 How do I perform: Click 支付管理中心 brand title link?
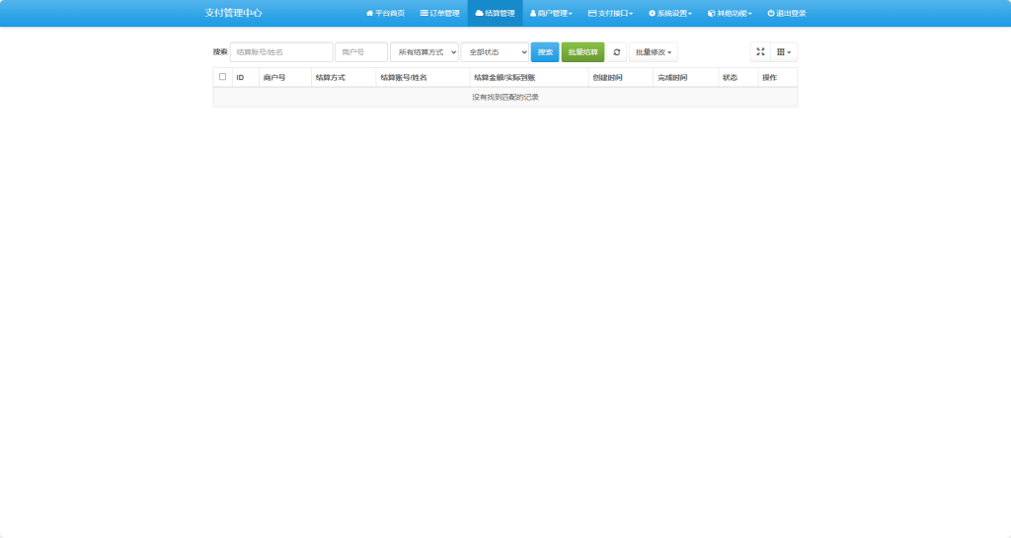234,14
